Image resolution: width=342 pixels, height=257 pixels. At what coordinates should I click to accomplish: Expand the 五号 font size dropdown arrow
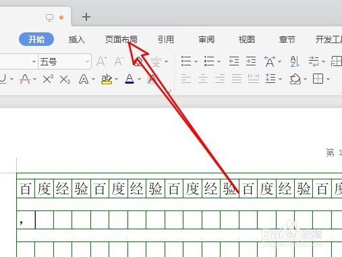[87, 61]
